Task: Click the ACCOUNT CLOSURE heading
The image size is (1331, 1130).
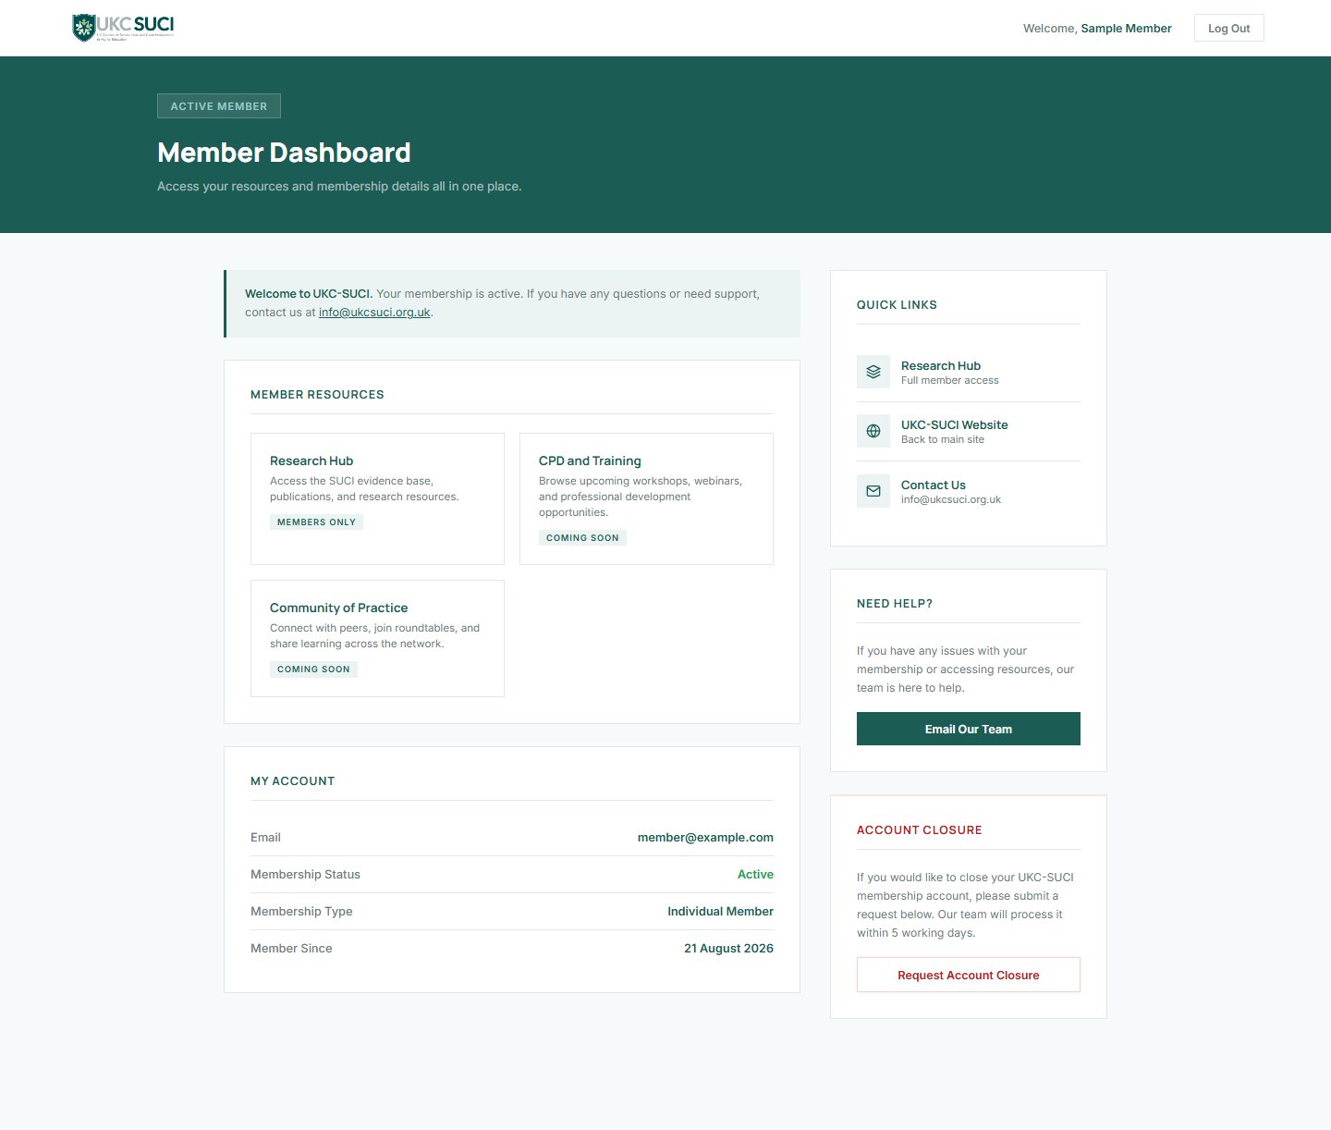Action: click(x=920, y=830)
